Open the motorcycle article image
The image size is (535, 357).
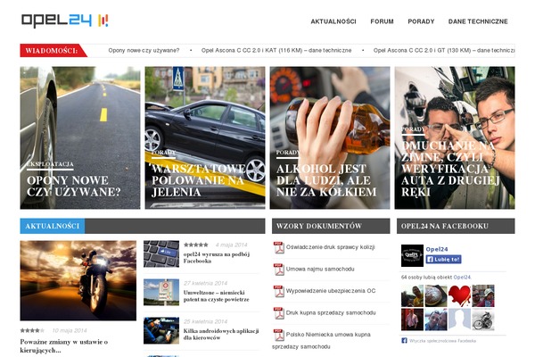pos(78,280)
